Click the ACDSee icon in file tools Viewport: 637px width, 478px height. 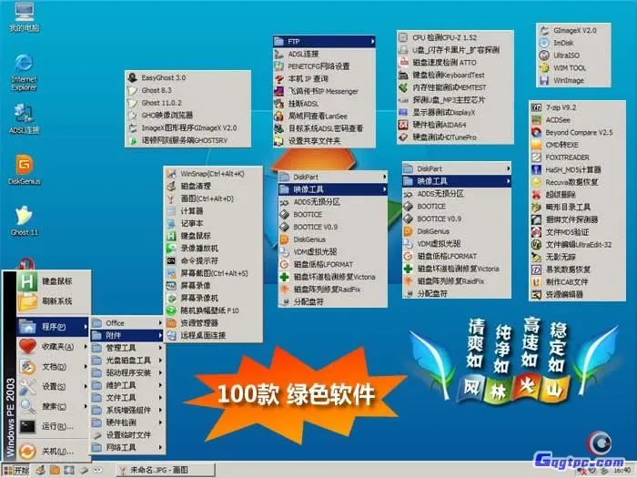click(x=537, y=120)
